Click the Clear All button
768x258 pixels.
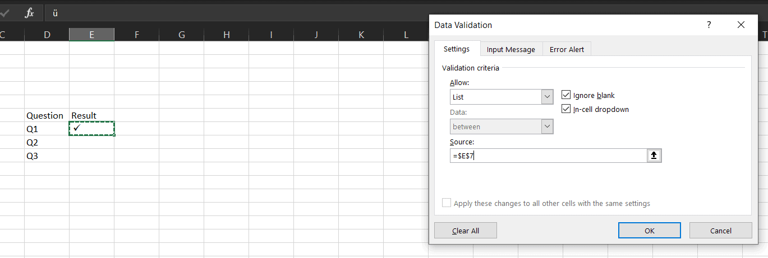coord(466,231)
